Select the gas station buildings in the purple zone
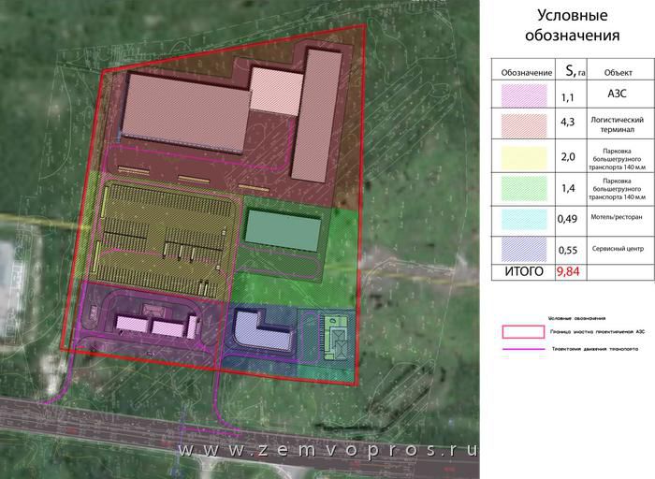 pyautogui.click(x=155, y=326)
